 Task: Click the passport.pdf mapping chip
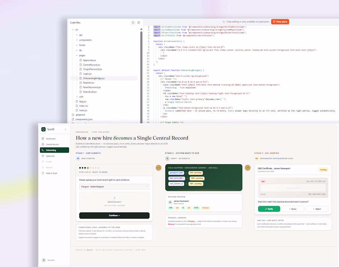pos(176,173)
